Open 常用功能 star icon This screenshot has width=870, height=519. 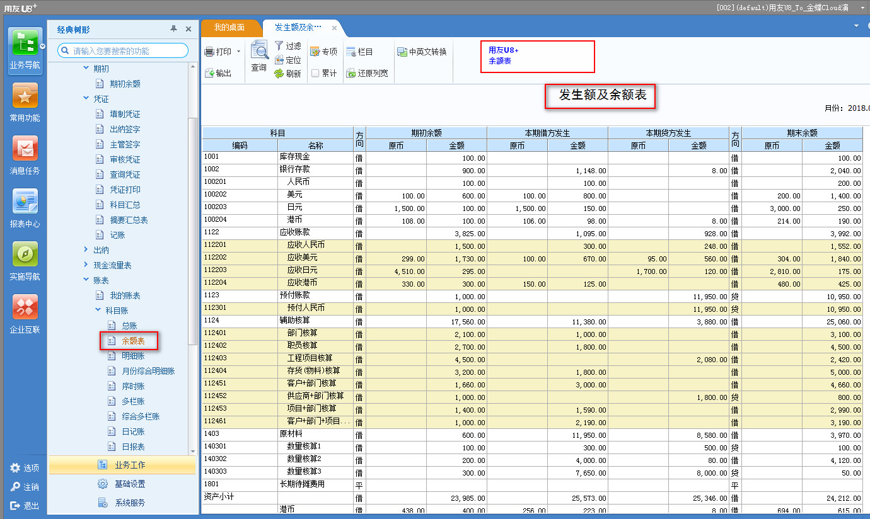coord(25,96)
